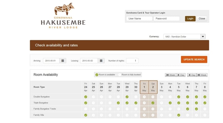Click the Gondwana Hakusembe River Lodge logo
The height and width of the screenshot is (123, 223).
[63, 16]
